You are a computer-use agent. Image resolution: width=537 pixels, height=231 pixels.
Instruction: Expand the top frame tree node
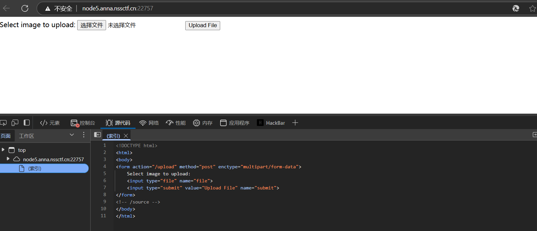[x=3, y=150]
